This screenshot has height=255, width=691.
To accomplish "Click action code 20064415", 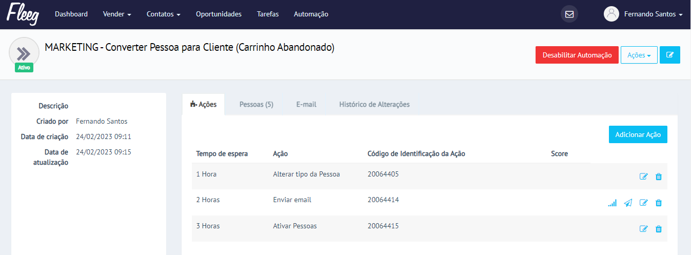I will coord(383,226).
